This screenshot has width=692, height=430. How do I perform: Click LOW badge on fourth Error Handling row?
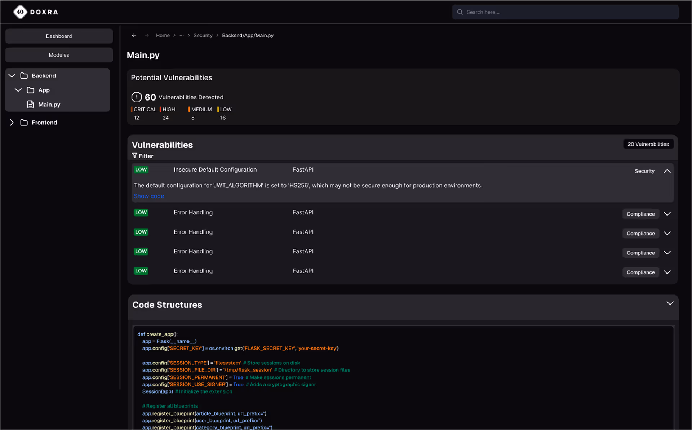click(141, 271)
